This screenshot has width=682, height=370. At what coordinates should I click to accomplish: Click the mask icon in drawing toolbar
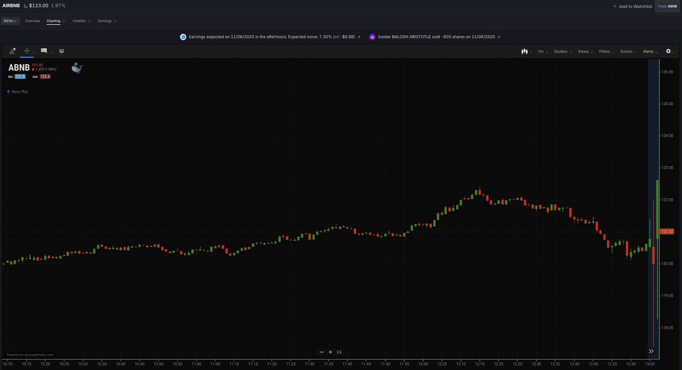pyautogui.click(x=61, y=51)
